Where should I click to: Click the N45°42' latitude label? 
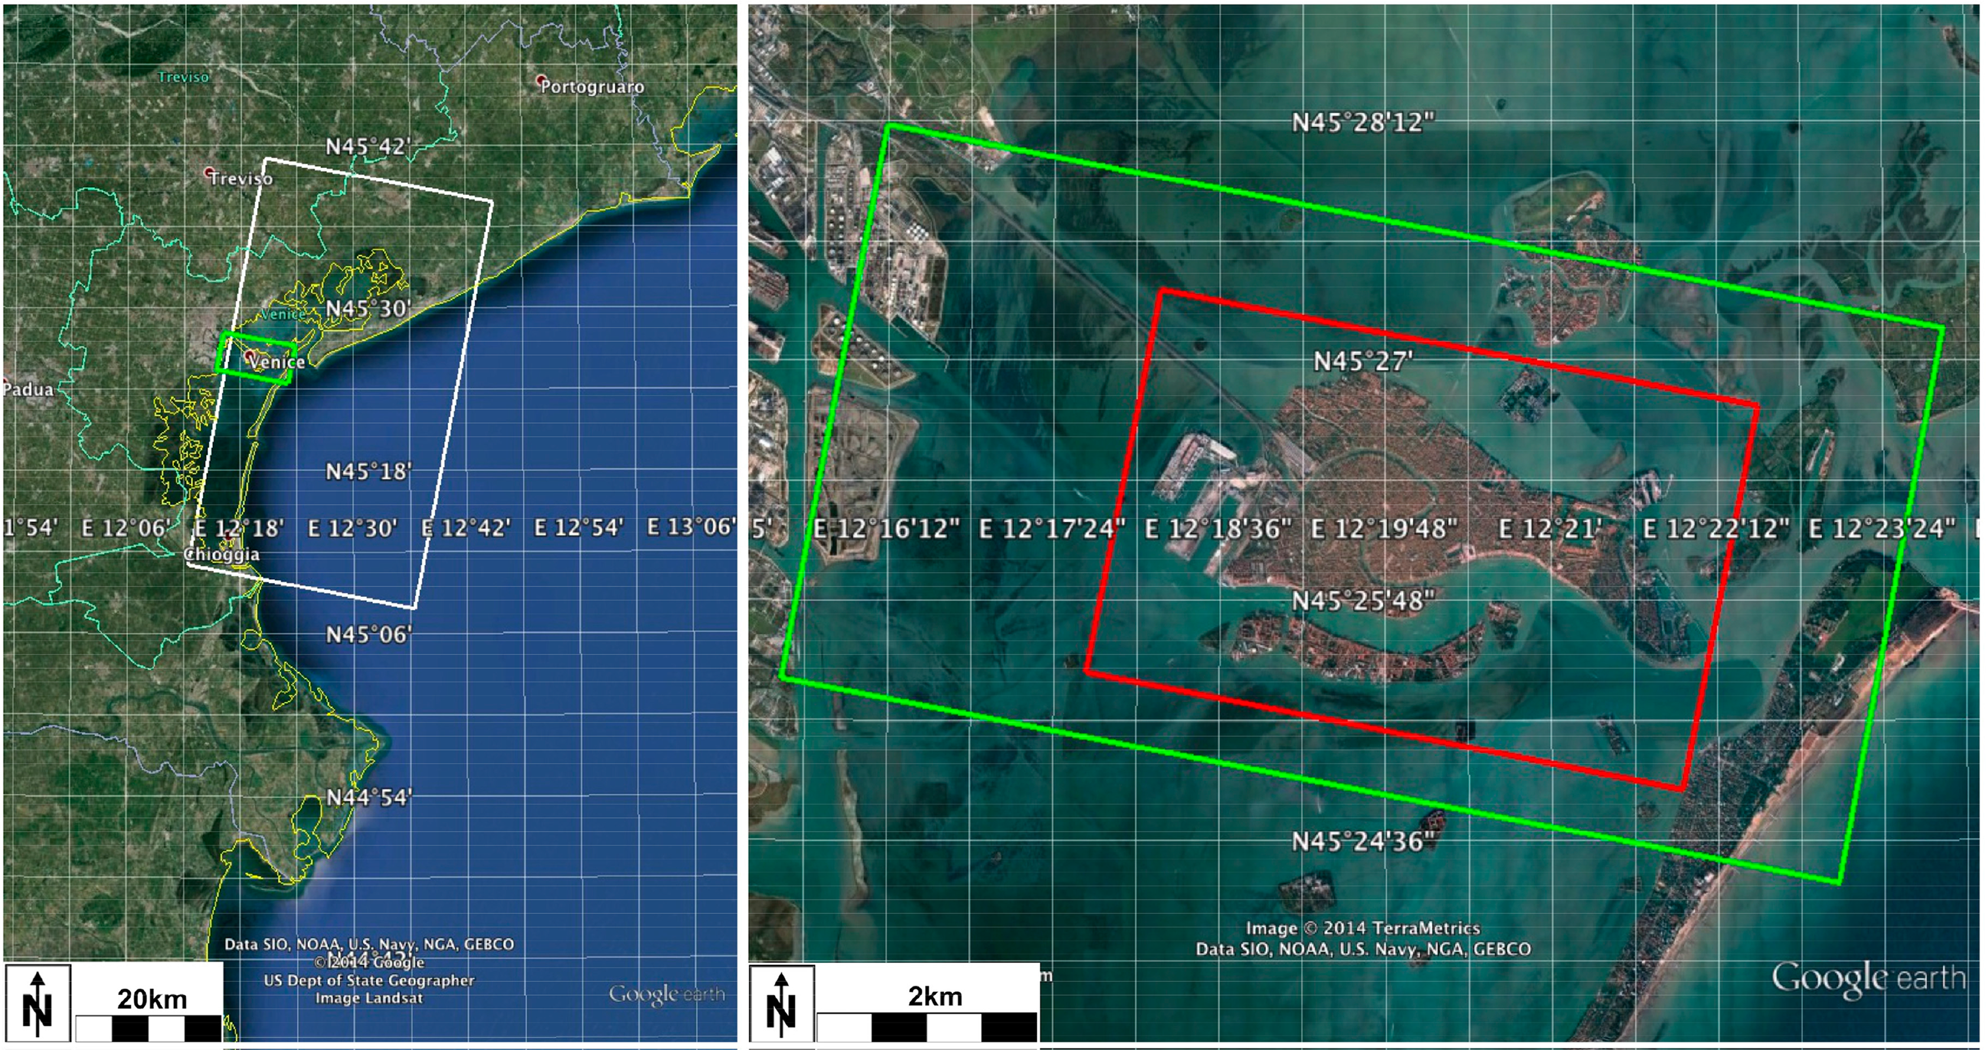coord(368,146)
